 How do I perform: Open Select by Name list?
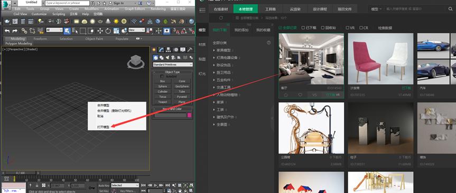click(75, 31)
